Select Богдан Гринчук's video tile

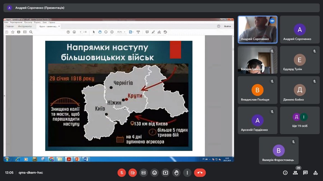(257, 59)
